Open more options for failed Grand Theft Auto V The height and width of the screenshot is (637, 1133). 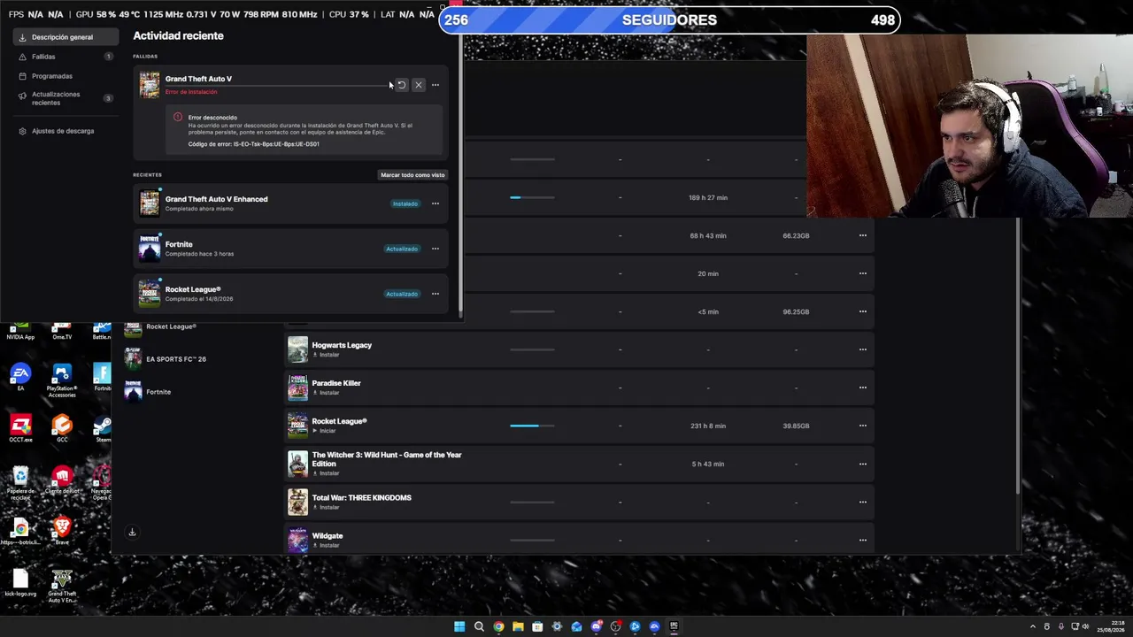(x=435, y=85)
